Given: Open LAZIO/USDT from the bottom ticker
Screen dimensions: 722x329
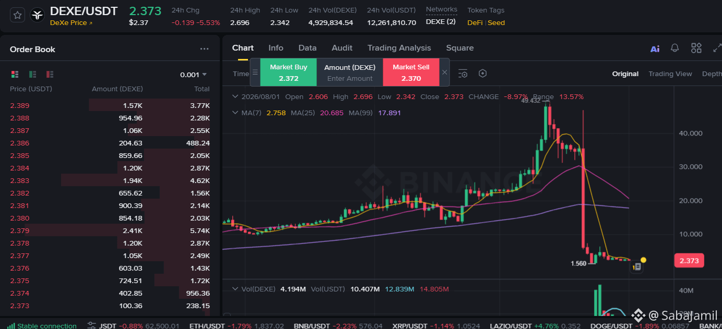Looking at the screenshot, I should 534,326.
